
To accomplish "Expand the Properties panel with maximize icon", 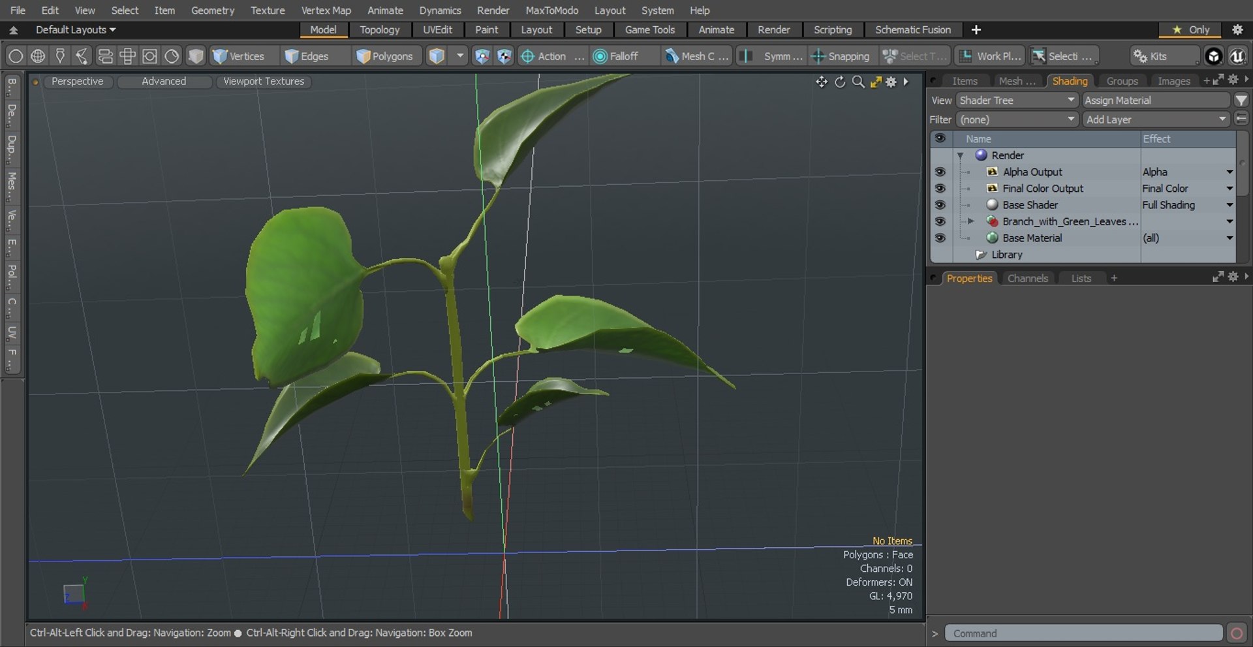I will pyautogui.click(x=1218, y=277).
